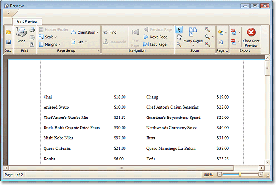This screenshot has height=185, width=276.
Task: Click the 'Ikura' entry
Action: point(151,138)
